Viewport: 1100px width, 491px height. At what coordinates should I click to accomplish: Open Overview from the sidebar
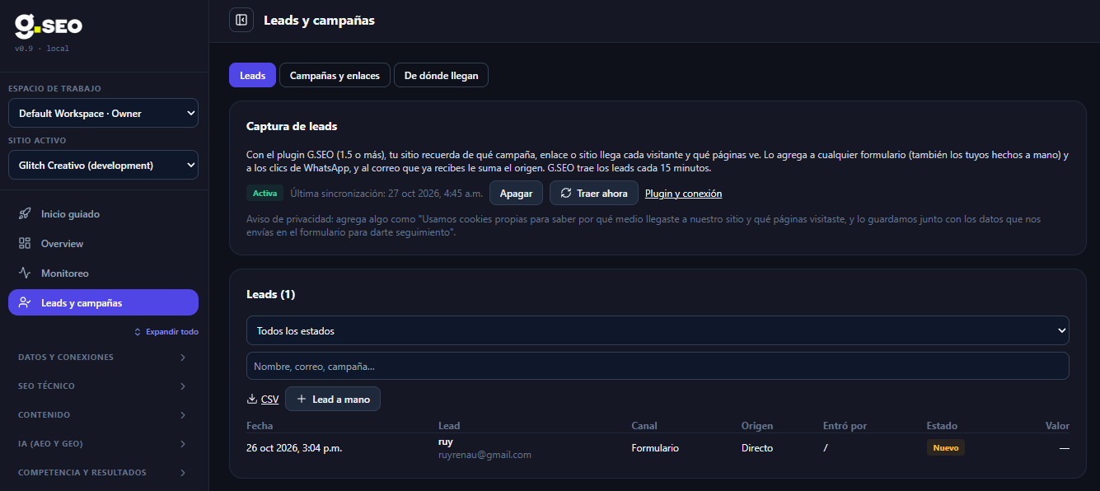pyautogui.click(x=103, y=244)
